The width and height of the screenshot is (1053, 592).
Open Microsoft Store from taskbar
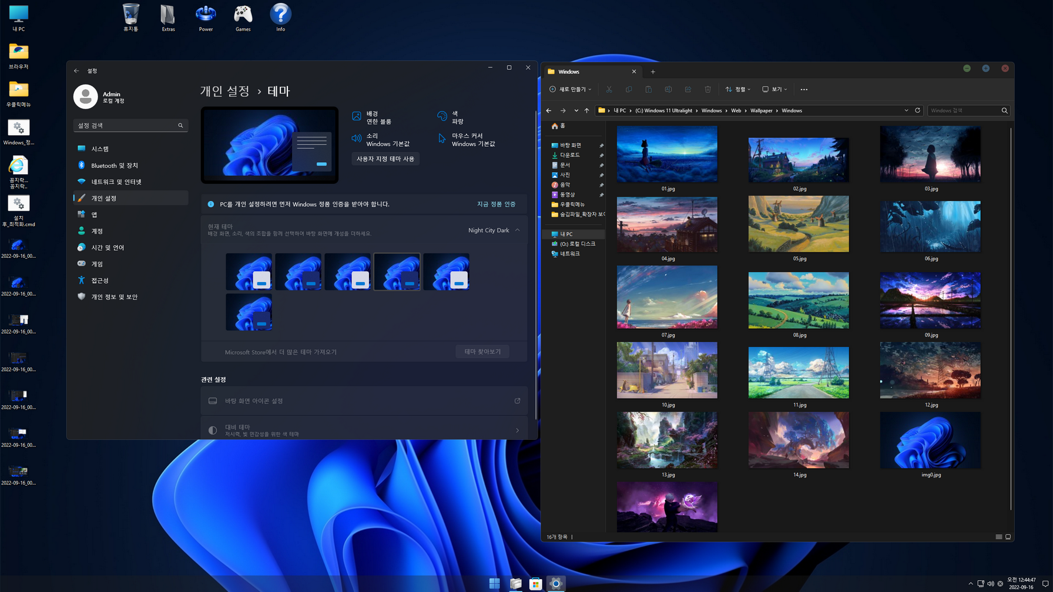(535, 583)
